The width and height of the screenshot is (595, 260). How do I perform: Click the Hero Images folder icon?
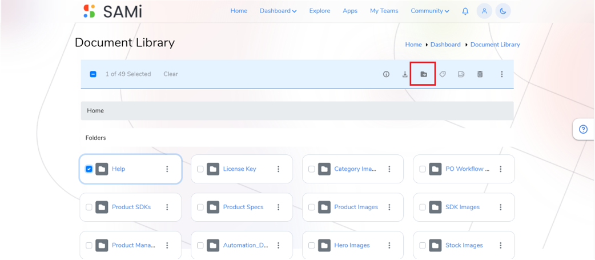(x=324, y=245)
